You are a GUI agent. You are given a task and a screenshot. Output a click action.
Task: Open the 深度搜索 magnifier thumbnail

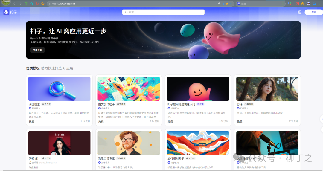coord(59,89)
